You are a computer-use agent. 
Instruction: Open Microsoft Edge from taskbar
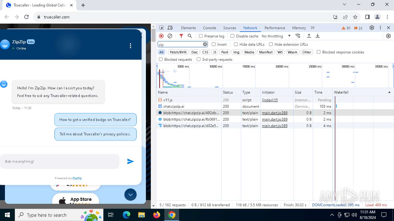point(127,215)
